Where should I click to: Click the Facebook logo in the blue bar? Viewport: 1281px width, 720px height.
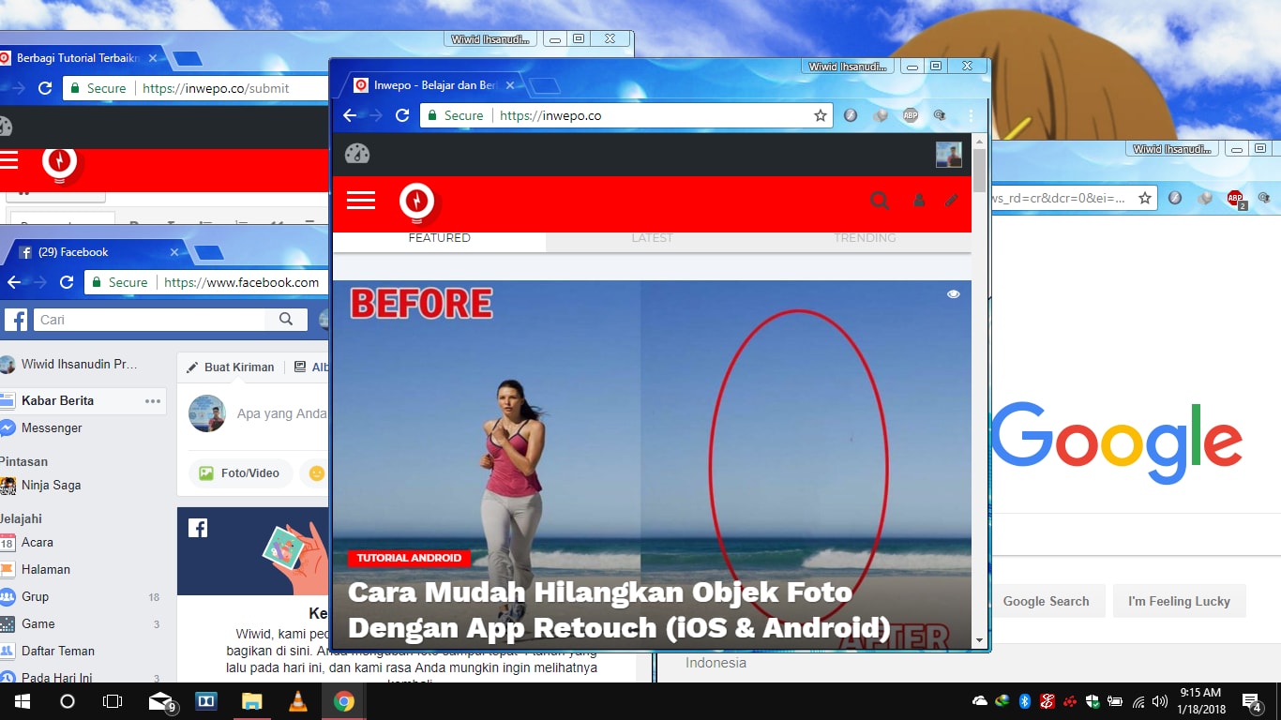15,320
